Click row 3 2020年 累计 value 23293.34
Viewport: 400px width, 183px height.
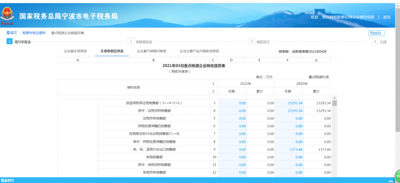tap(323, 103)
